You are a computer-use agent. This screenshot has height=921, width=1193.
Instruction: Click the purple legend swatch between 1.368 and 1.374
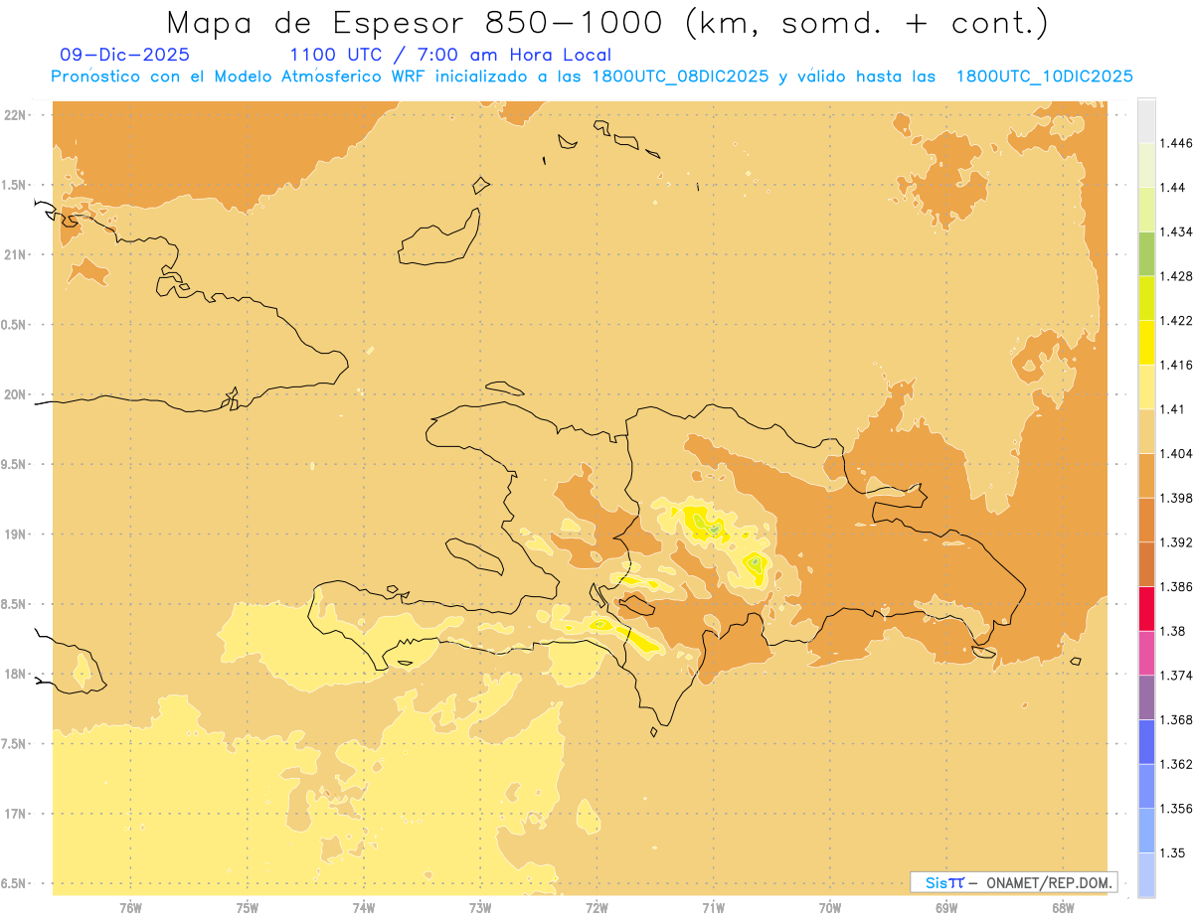(x=1146, y=697)
